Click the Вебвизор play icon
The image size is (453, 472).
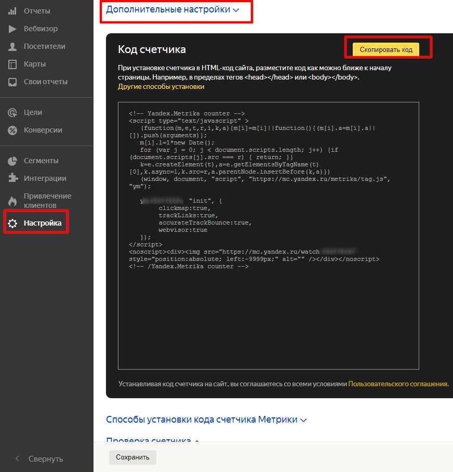pos(12,29)
